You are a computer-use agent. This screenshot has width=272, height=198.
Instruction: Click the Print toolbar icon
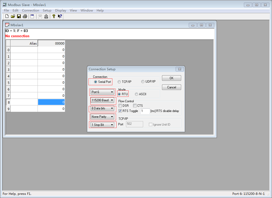coord(25,16)
